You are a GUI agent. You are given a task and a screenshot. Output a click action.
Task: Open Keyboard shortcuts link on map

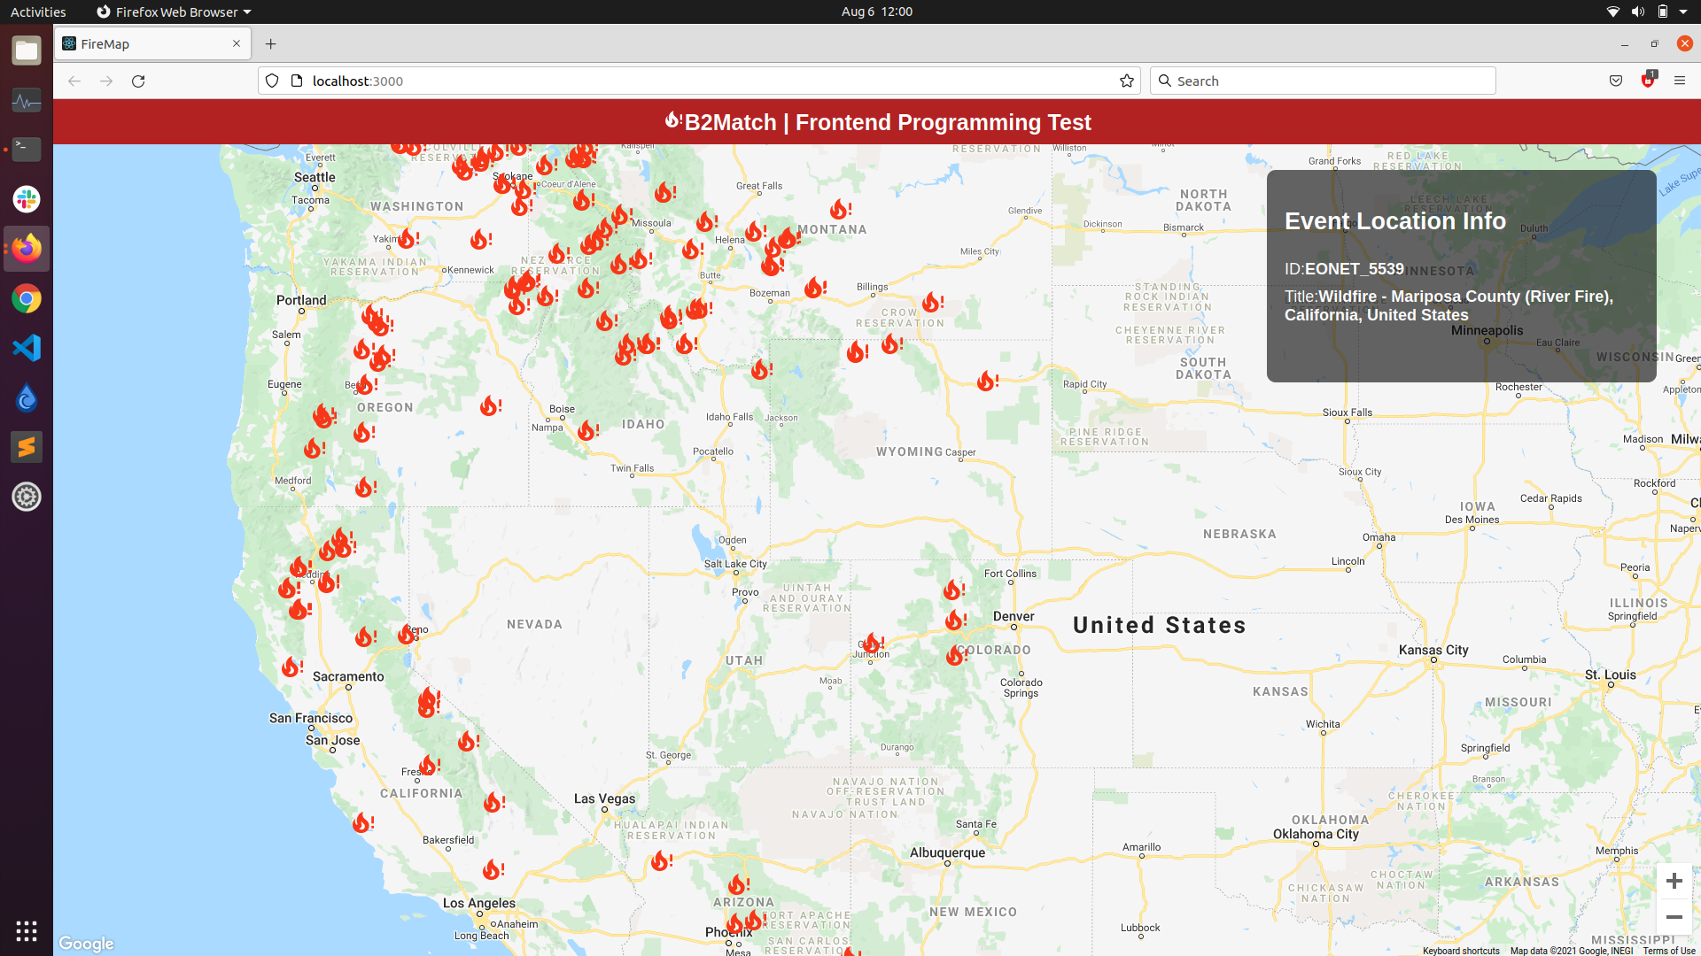(x=1461, y=951)
